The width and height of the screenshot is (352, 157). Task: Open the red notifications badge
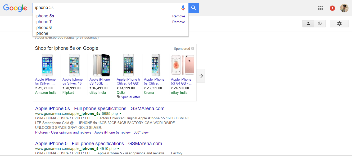tap(332, 8)
